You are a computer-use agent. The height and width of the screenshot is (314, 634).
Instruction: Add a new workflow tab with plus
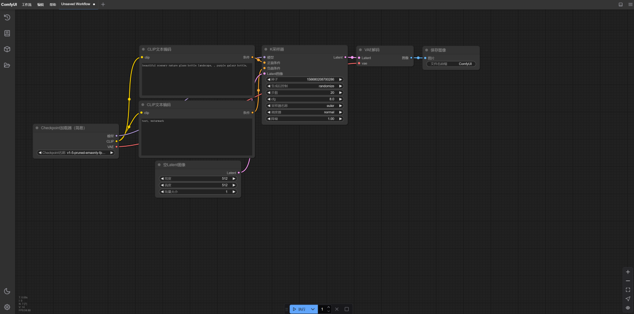103,4
